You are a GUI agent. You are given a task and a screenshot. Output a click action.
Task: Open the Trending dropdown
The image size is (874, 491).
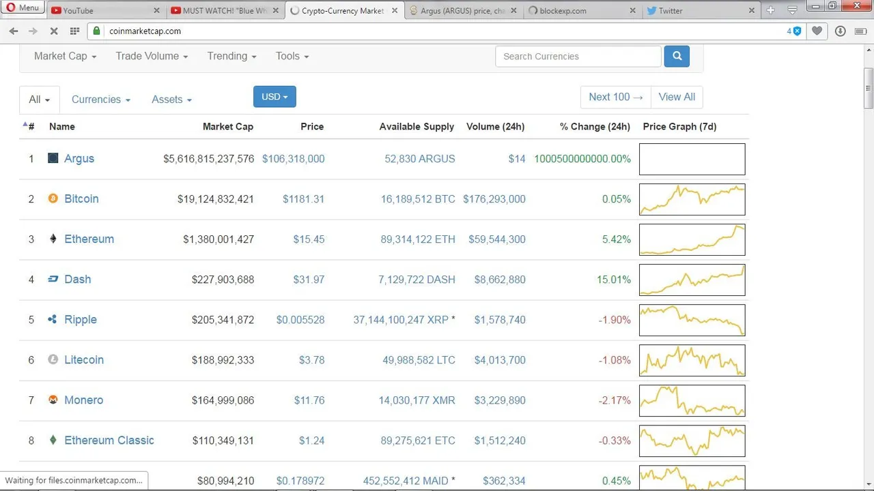pos(232,56)
